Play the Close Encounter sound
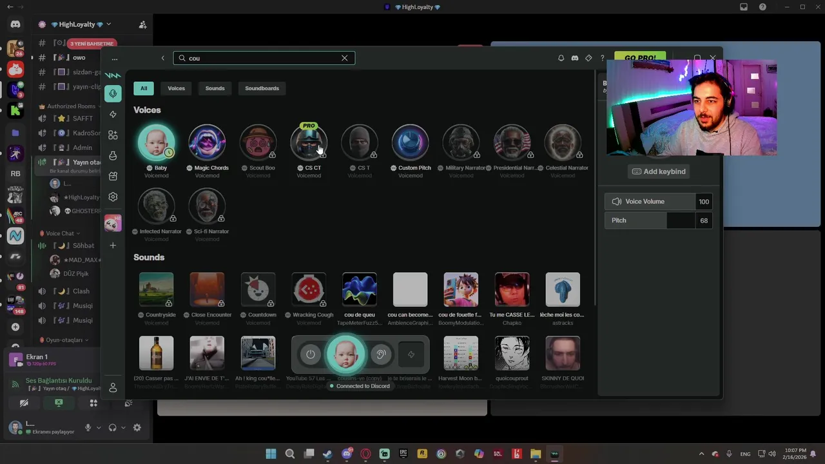The height and width of the screenshot is (464, 825). pyautogui.click(x=207, y=289)
